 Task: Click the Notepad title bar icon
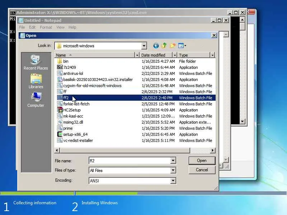click(21, 20)
